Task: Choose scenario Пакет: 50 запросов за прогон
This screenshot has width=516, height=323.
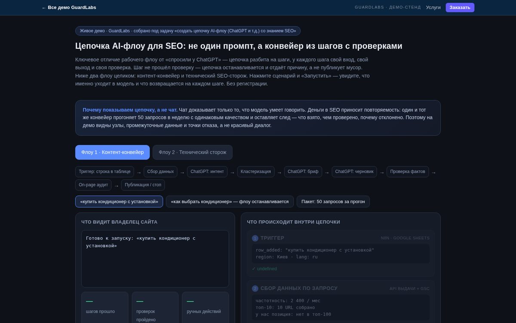Action: coord(333,202)
